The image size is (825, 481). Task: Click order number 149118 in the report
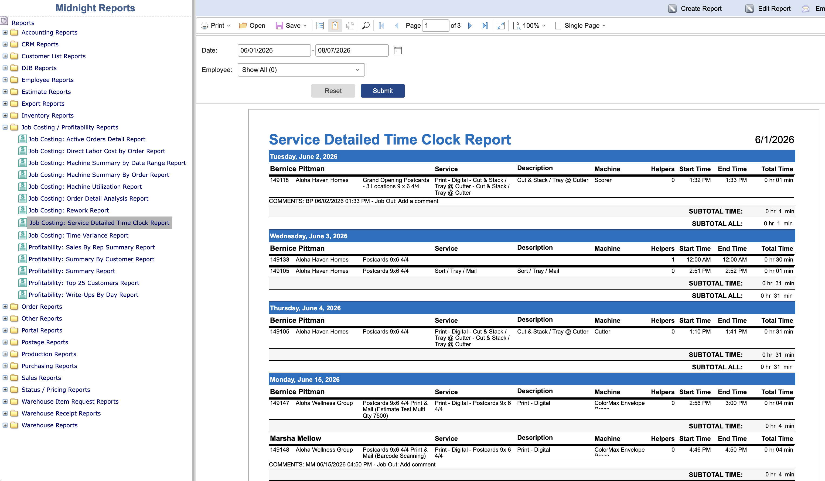(279, 180)
